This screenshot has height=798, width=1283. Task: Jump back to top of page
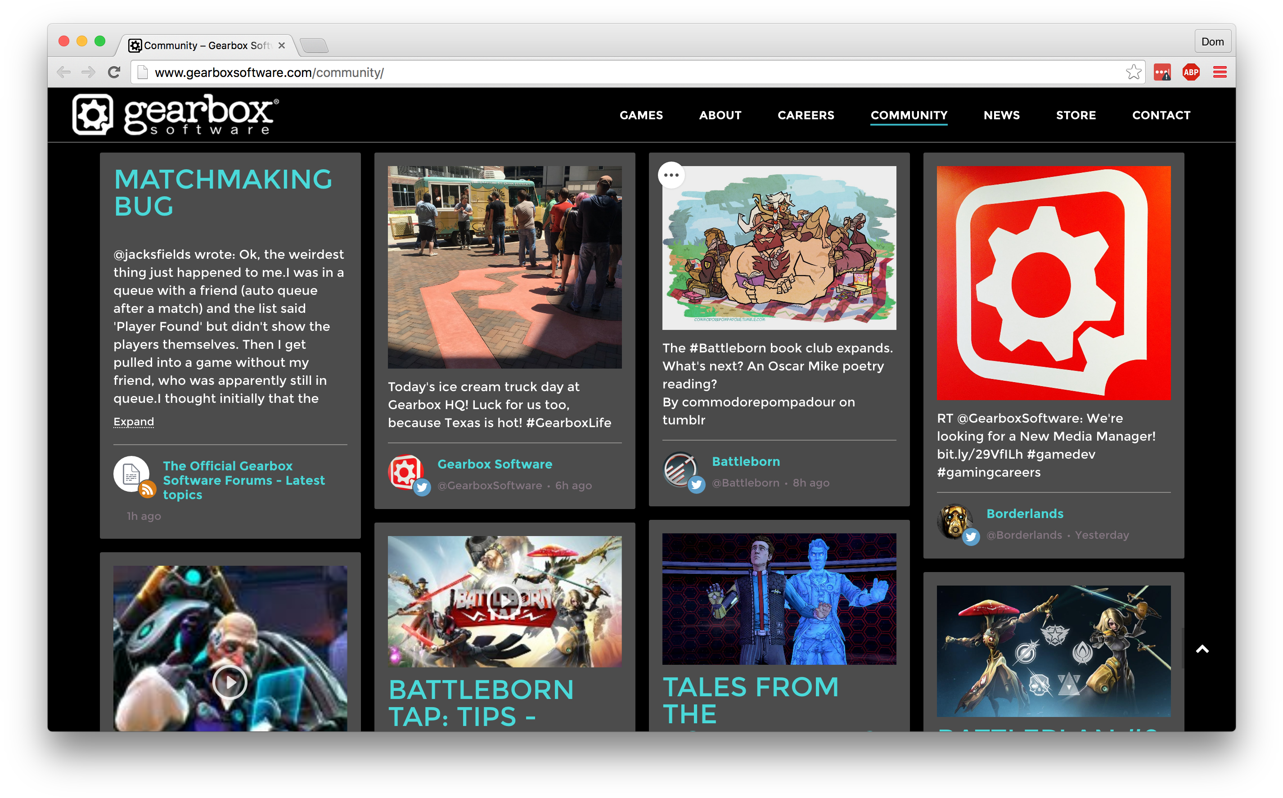1202,649
